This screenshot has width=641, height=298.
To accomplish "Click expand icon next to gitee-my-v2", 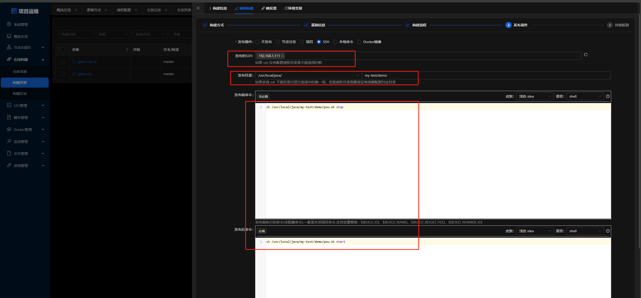I will [74, 62].
